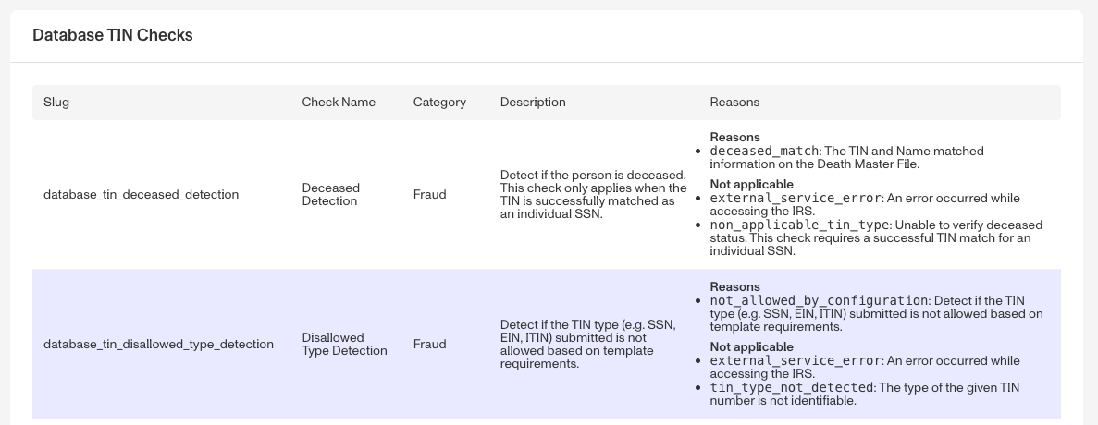Screen dimensions: 1098x425
Task: Select the Description column header
Action: pyautogui.click(x=532, y=102)
